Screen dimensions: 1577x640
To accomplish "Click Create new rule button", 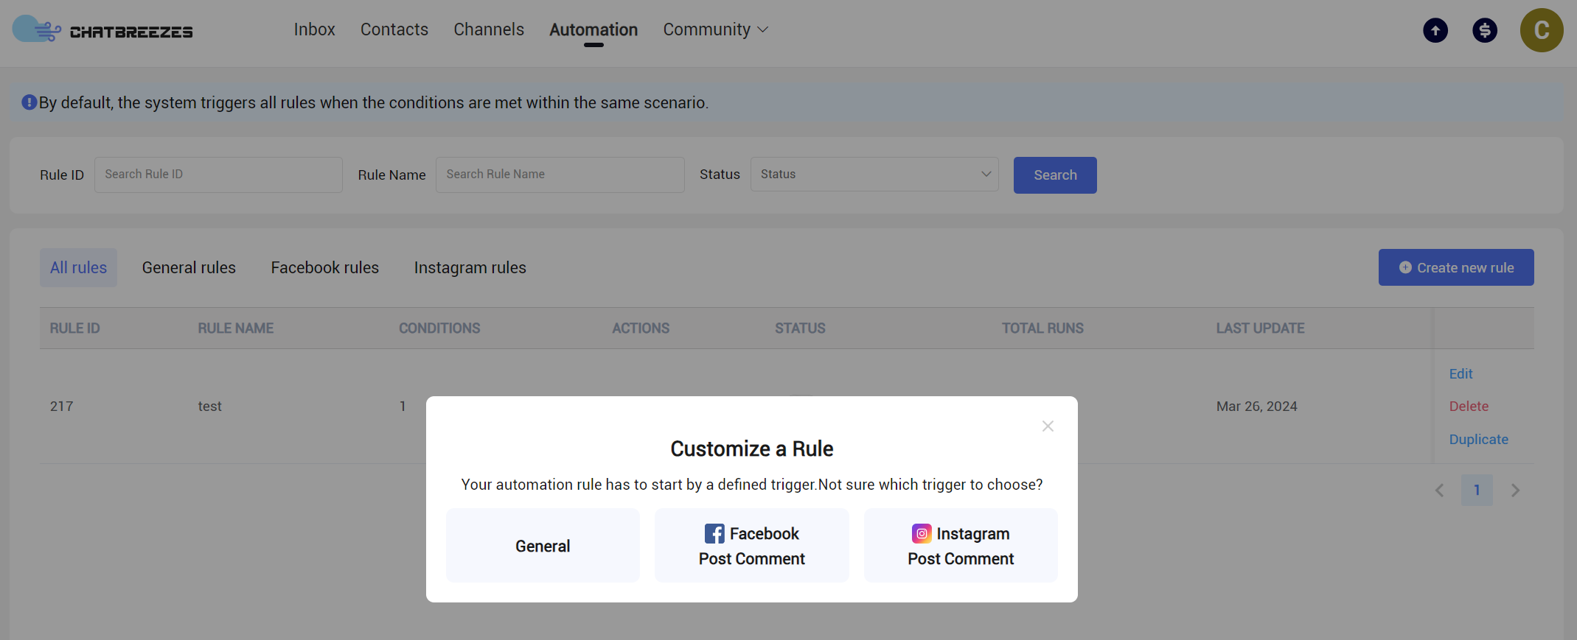I will [x=1456, y=267].
